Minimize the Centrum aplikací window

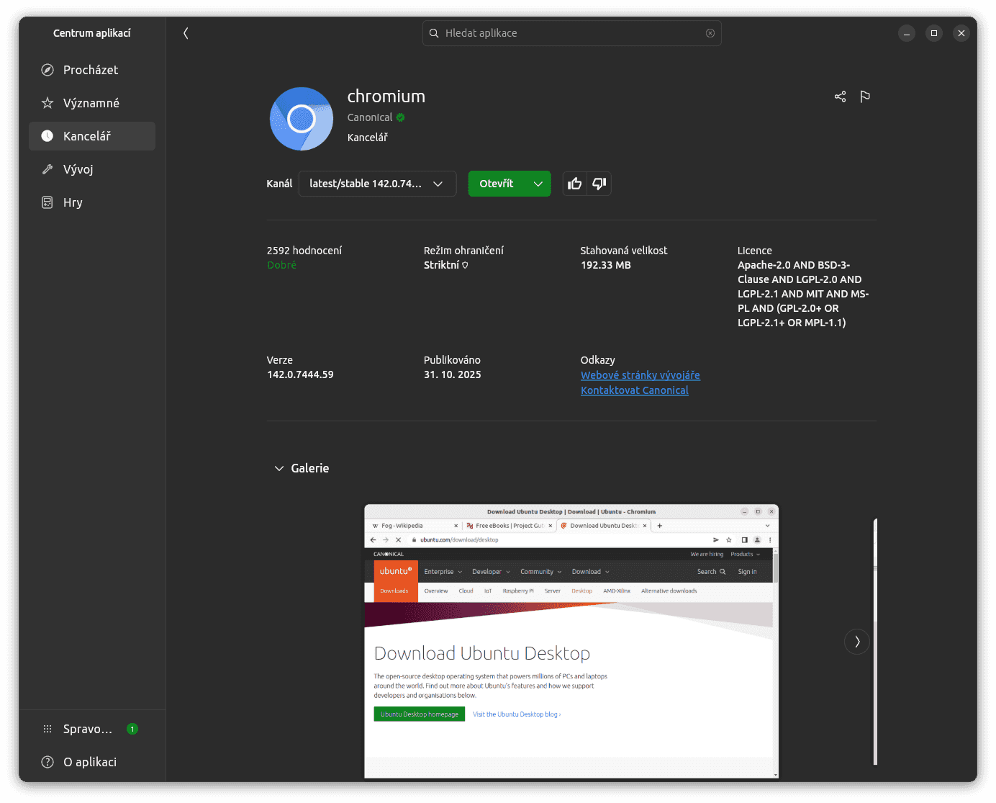tap(907, 33)
